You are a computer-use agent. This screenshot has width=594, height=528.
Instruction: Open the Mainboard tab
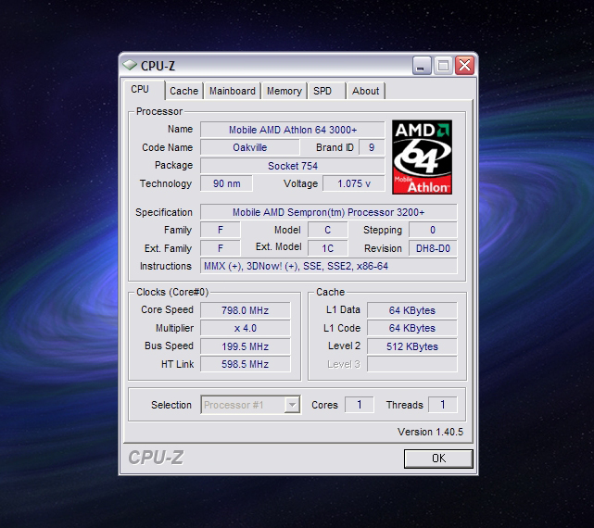click(233, 91)
